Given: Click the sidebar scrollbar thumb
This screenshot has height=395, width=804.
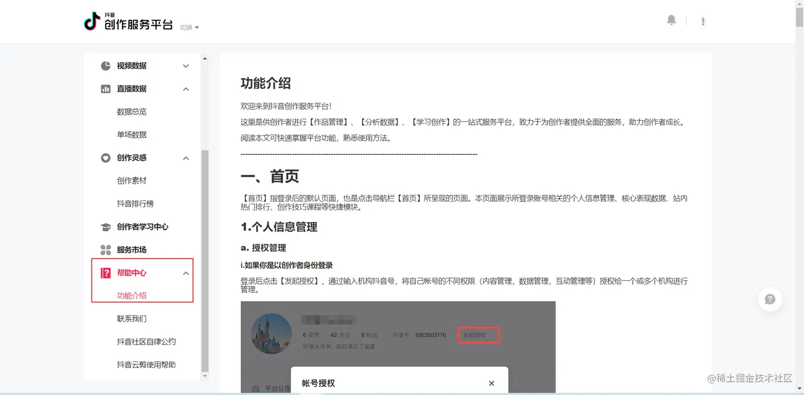Looking at the screenshot, I should click(x=205, y=261).
